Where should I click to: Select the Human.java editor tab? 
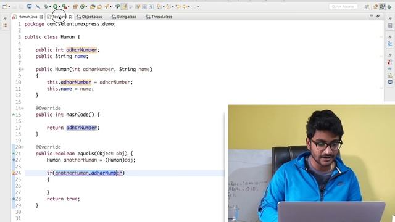point(28,17)
